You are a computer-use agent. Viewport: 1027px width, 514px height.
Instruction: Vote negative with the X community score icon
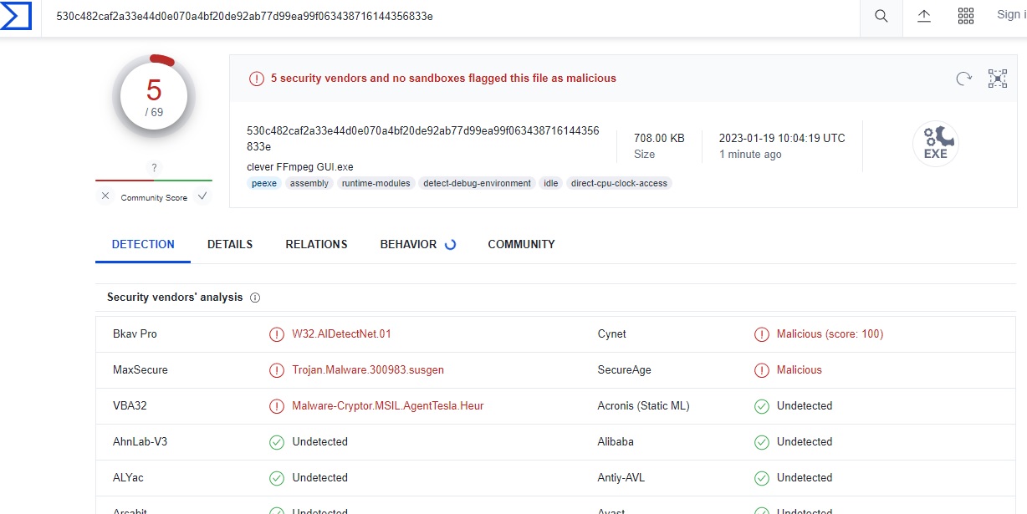pos(105,196)
